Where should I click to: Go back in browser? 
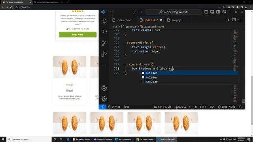pyautogui.click(x=3, y=7)
